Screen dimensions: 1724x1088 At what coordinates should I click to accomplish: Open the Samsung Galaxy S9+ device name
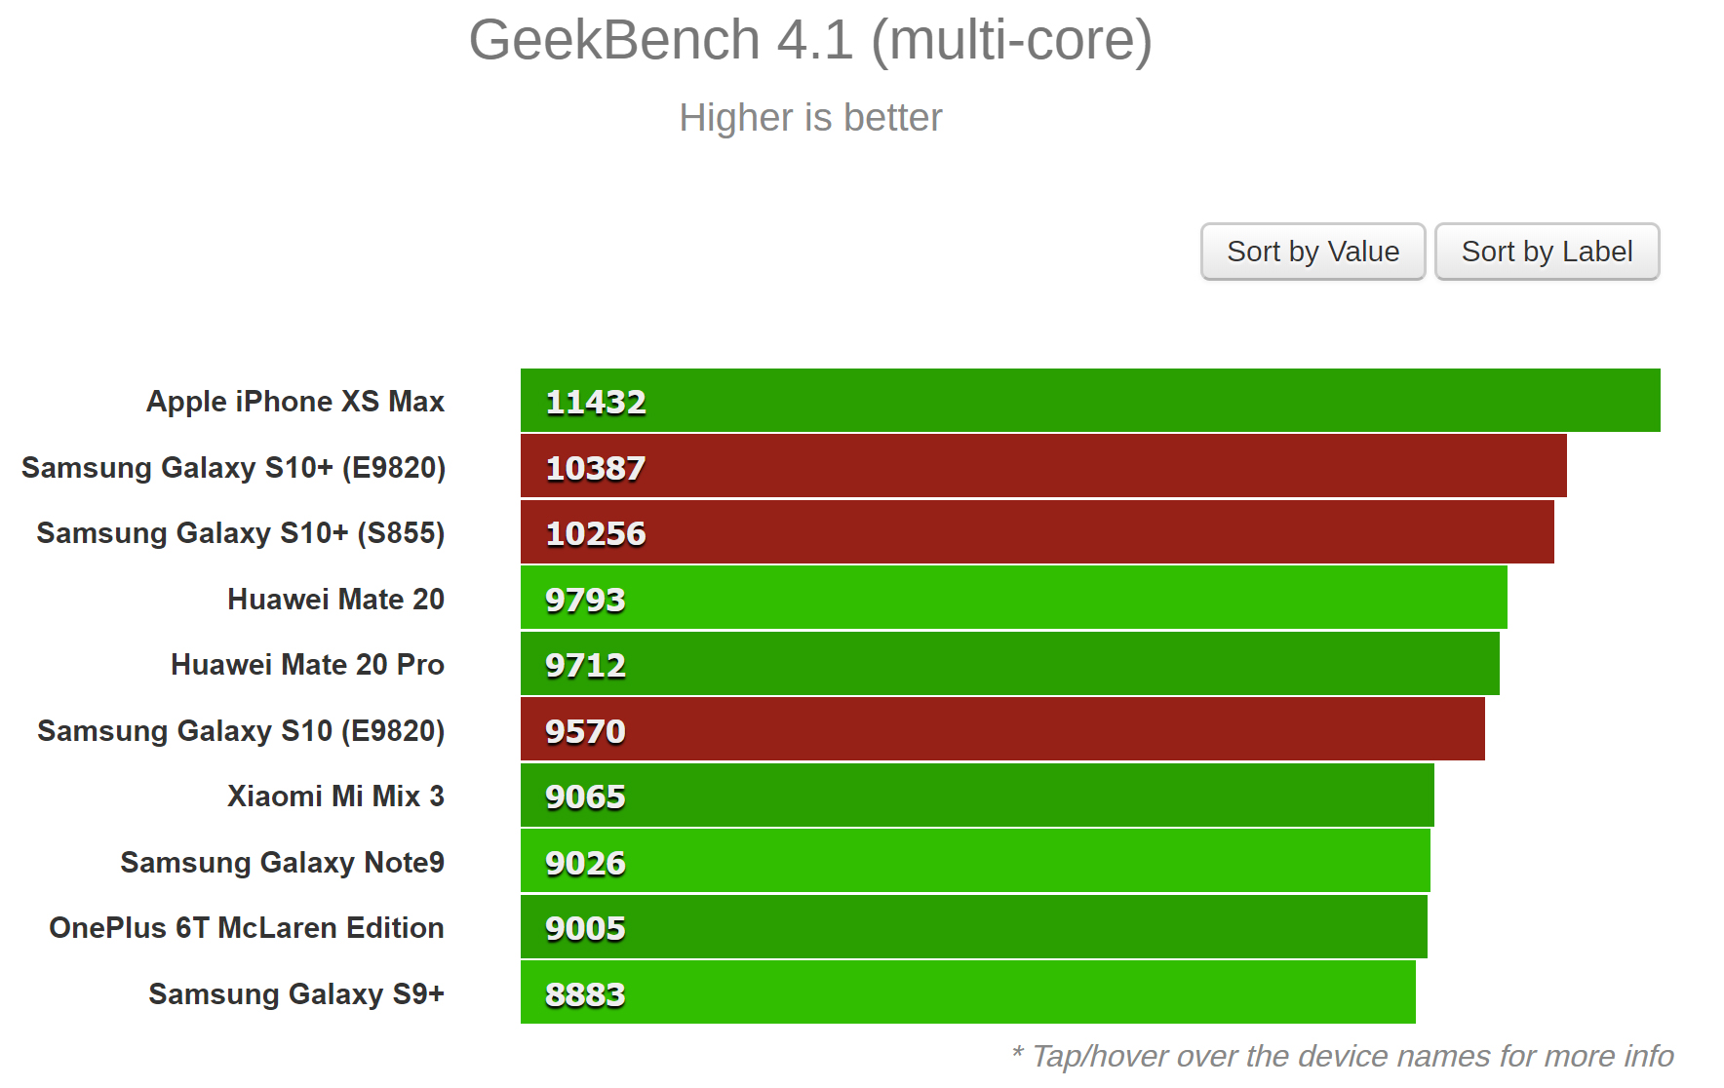click(x=296, y=994)
